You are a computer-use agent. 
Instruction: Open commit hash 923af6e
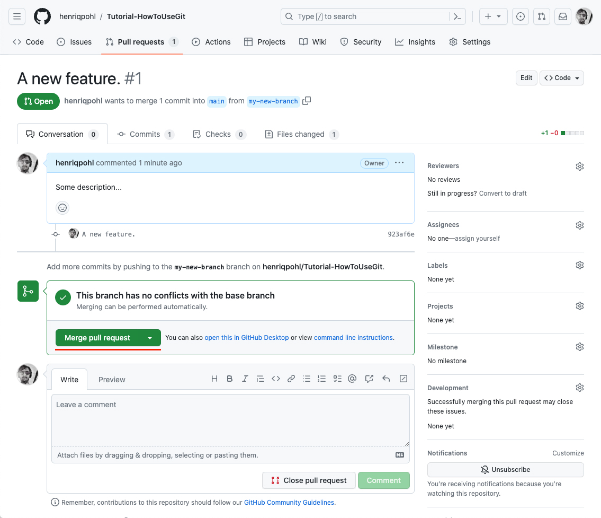click(x=401, y=234)
